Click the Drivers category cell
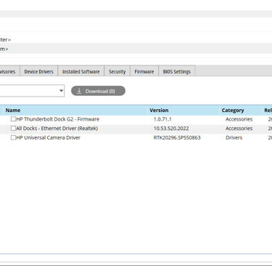This screenshot has height=266, width=272. [x=234, y=137]
